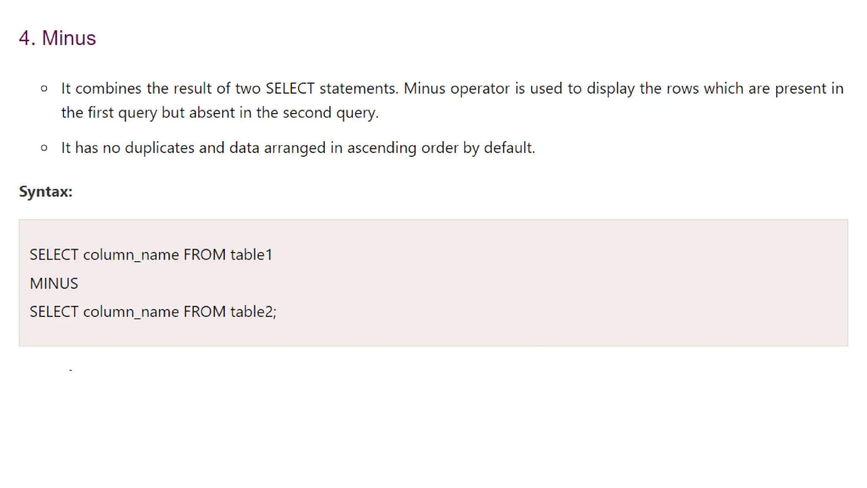Click 'table1' in the first code line
Viewport: 867px width, 488px height.
(251, 255)
